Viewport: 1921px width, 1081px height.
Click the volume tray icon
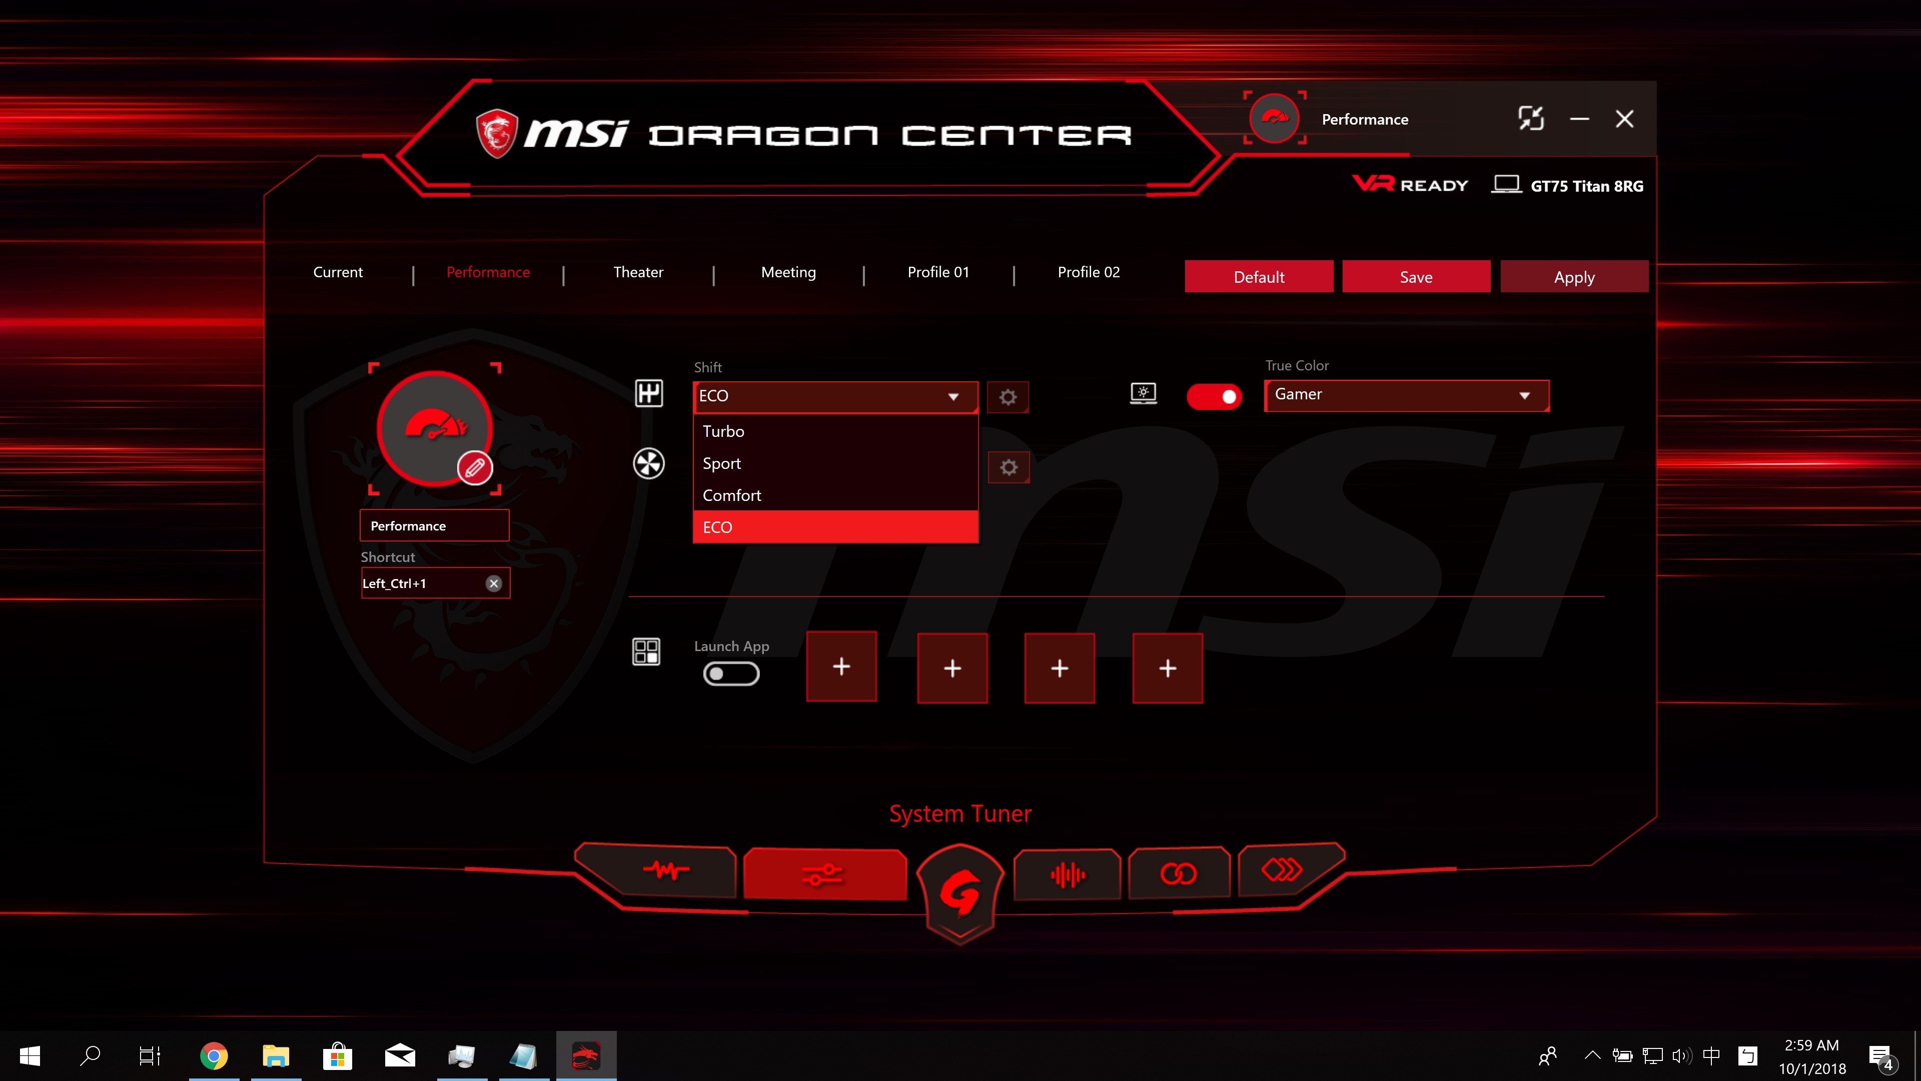coord(1681,1055)
